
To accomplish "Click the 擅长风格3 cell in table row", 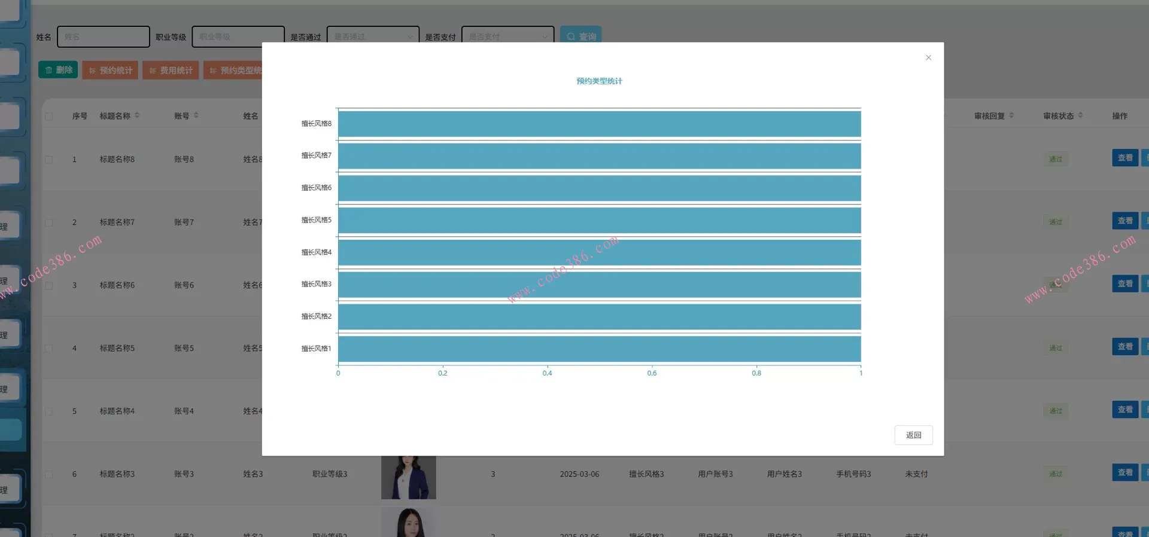I will click(646, 474).
